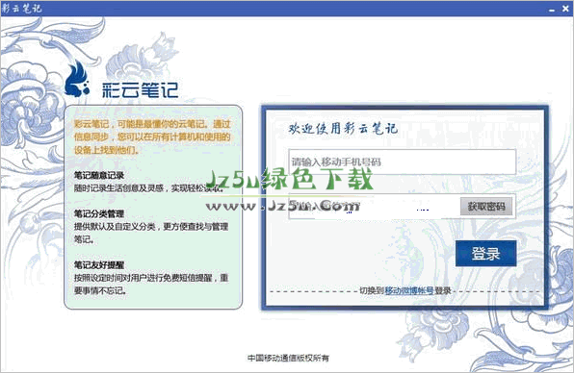Click the 笔记友好提醒 feature heading
This screenshot has width=574, height=373.
pyautogui.click(x=99, y=265)
